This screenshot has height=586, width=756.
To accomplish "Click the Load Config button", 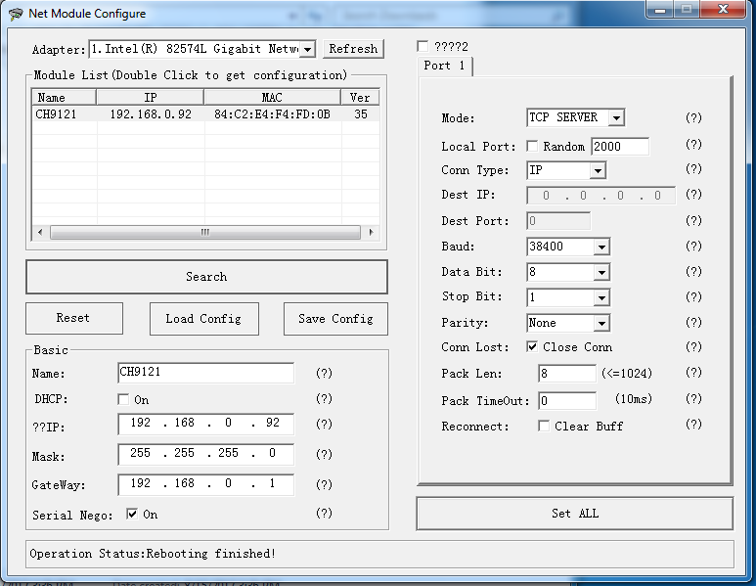I will (204, 319).
